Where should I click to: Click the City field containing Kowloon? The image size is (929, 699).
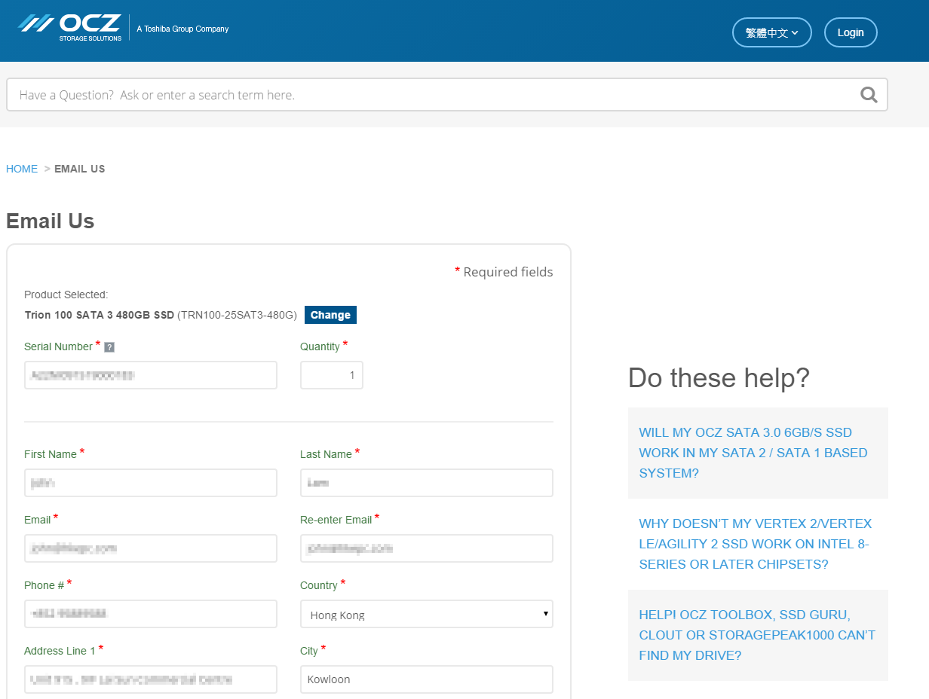[x=427, y=679]
